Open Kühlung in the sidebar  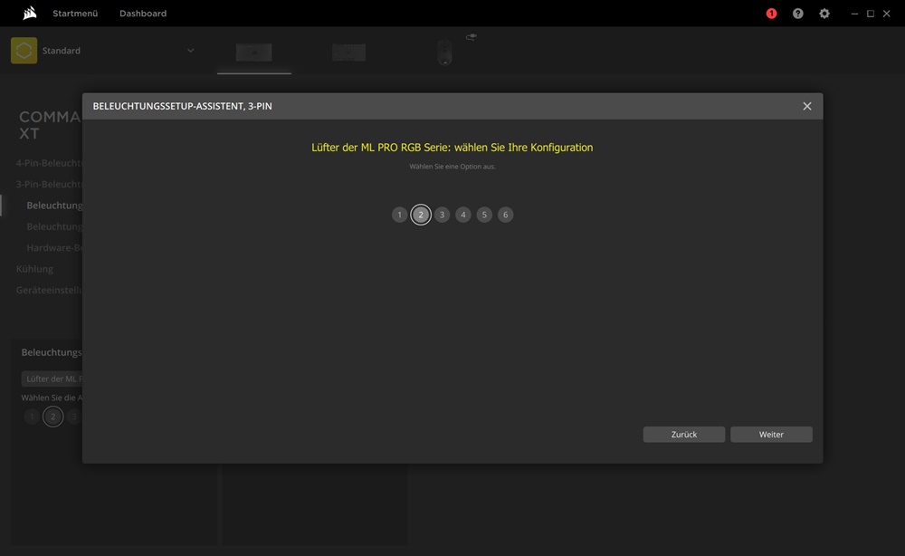pyautogui.click(x=34, y=269)
